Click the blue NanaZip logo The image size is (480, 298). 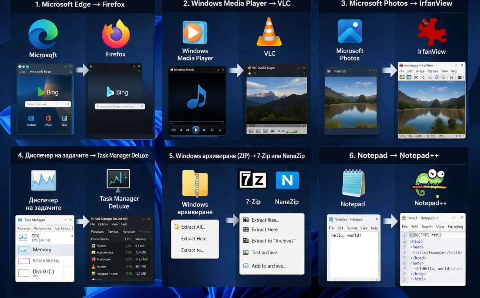[x=287, y=180]
